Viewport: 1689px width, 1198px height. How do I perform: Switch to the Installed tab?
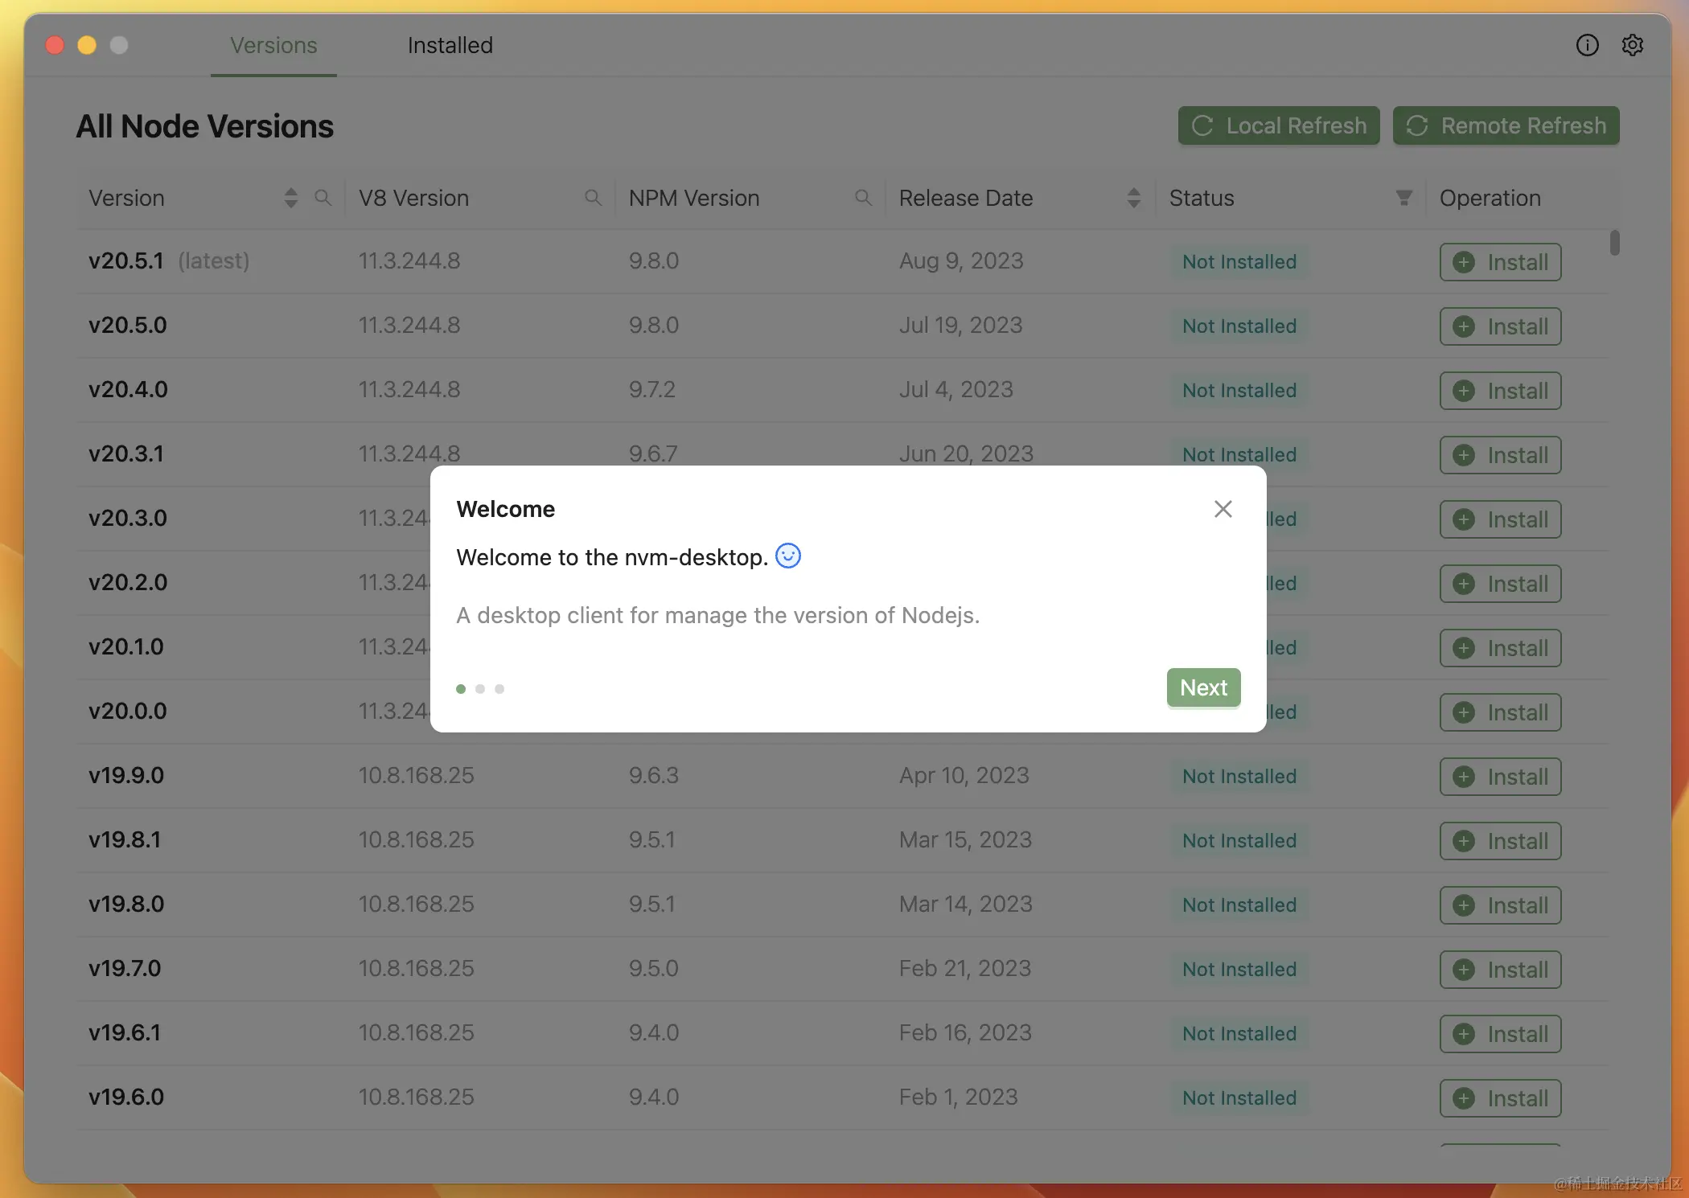click(450, 46)
